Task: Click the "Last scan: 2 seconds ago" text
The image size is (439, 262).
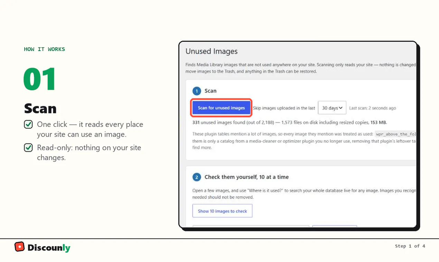Action: pyautogui.click(x=373, y=108)
